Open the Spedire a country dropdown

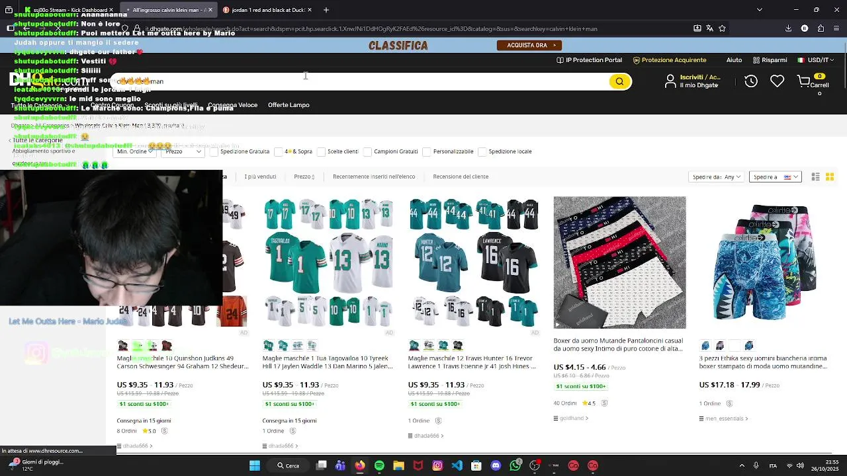click(776, 177)
